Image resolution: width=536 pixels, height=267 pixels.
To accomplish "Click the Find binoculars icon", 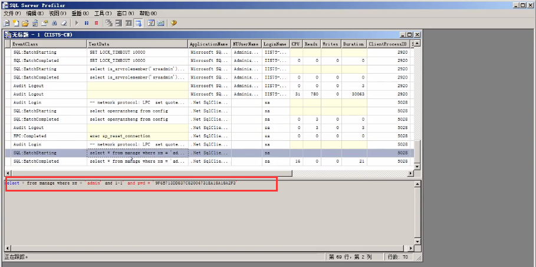I will [54, 23].
